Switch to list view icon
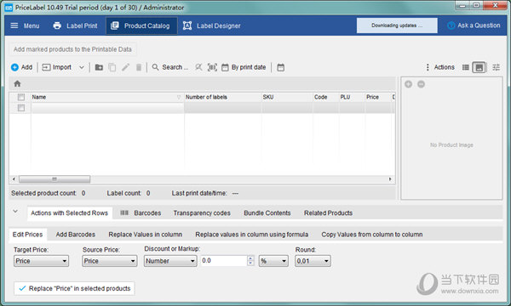The image size is (511, 306). click(466, 67)
